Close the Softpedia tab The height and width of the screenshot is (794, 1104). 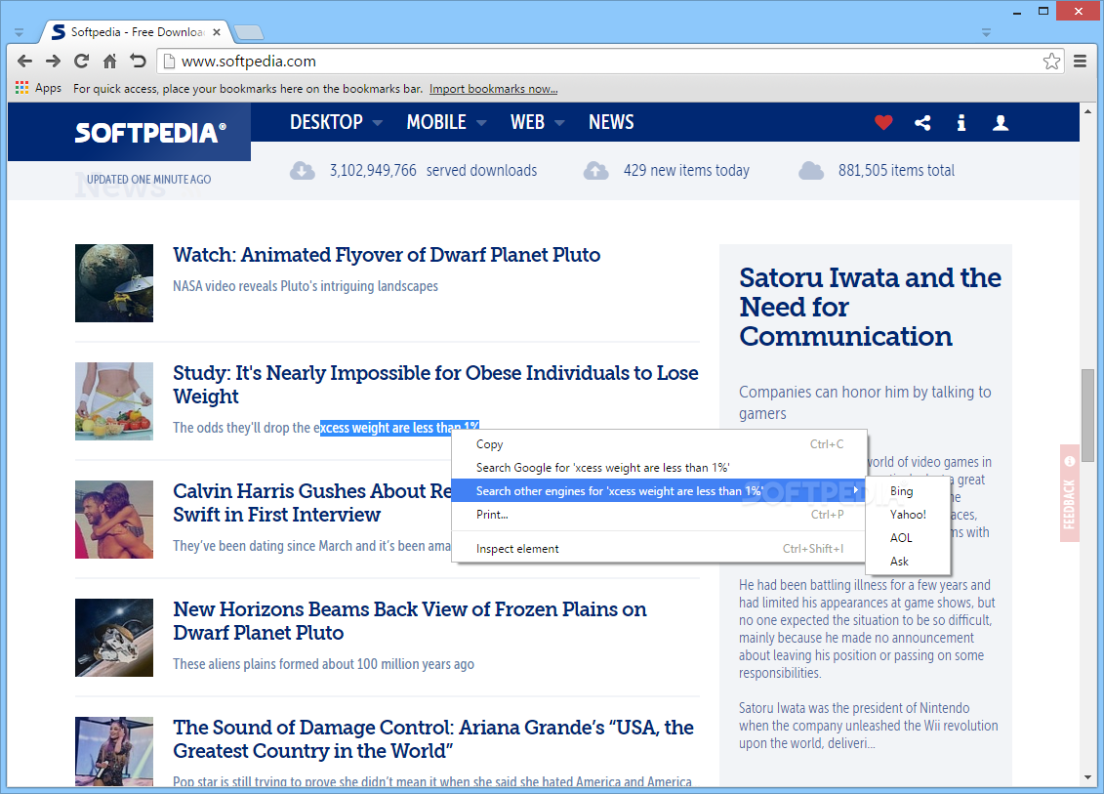click(x=217, y=32)
